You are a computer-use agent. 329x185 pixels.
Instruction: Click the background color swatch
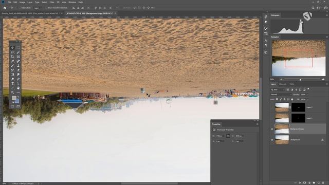pos(17,101)
